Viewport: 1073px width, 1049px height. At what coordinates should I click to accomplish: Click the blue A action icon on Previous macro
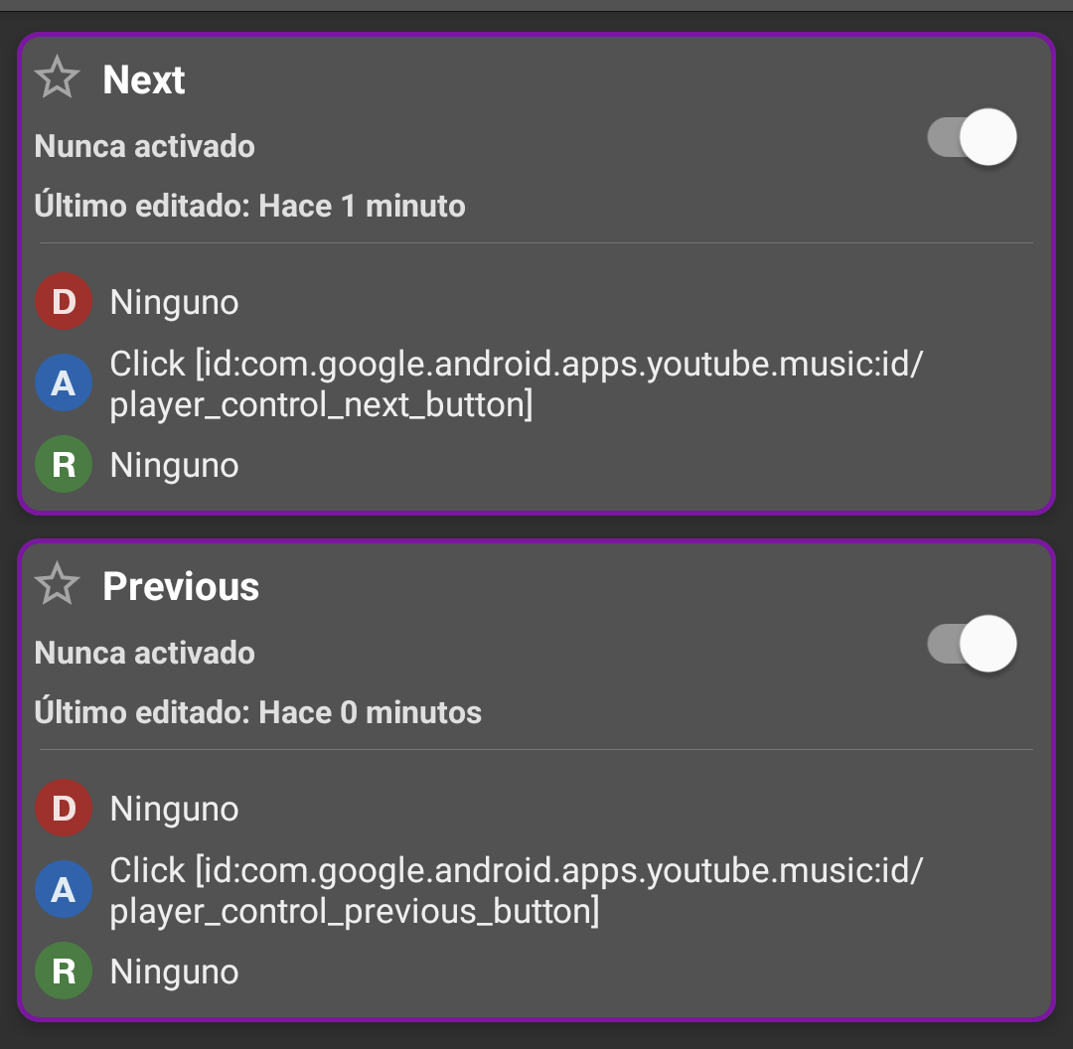[x=63, y=889]
